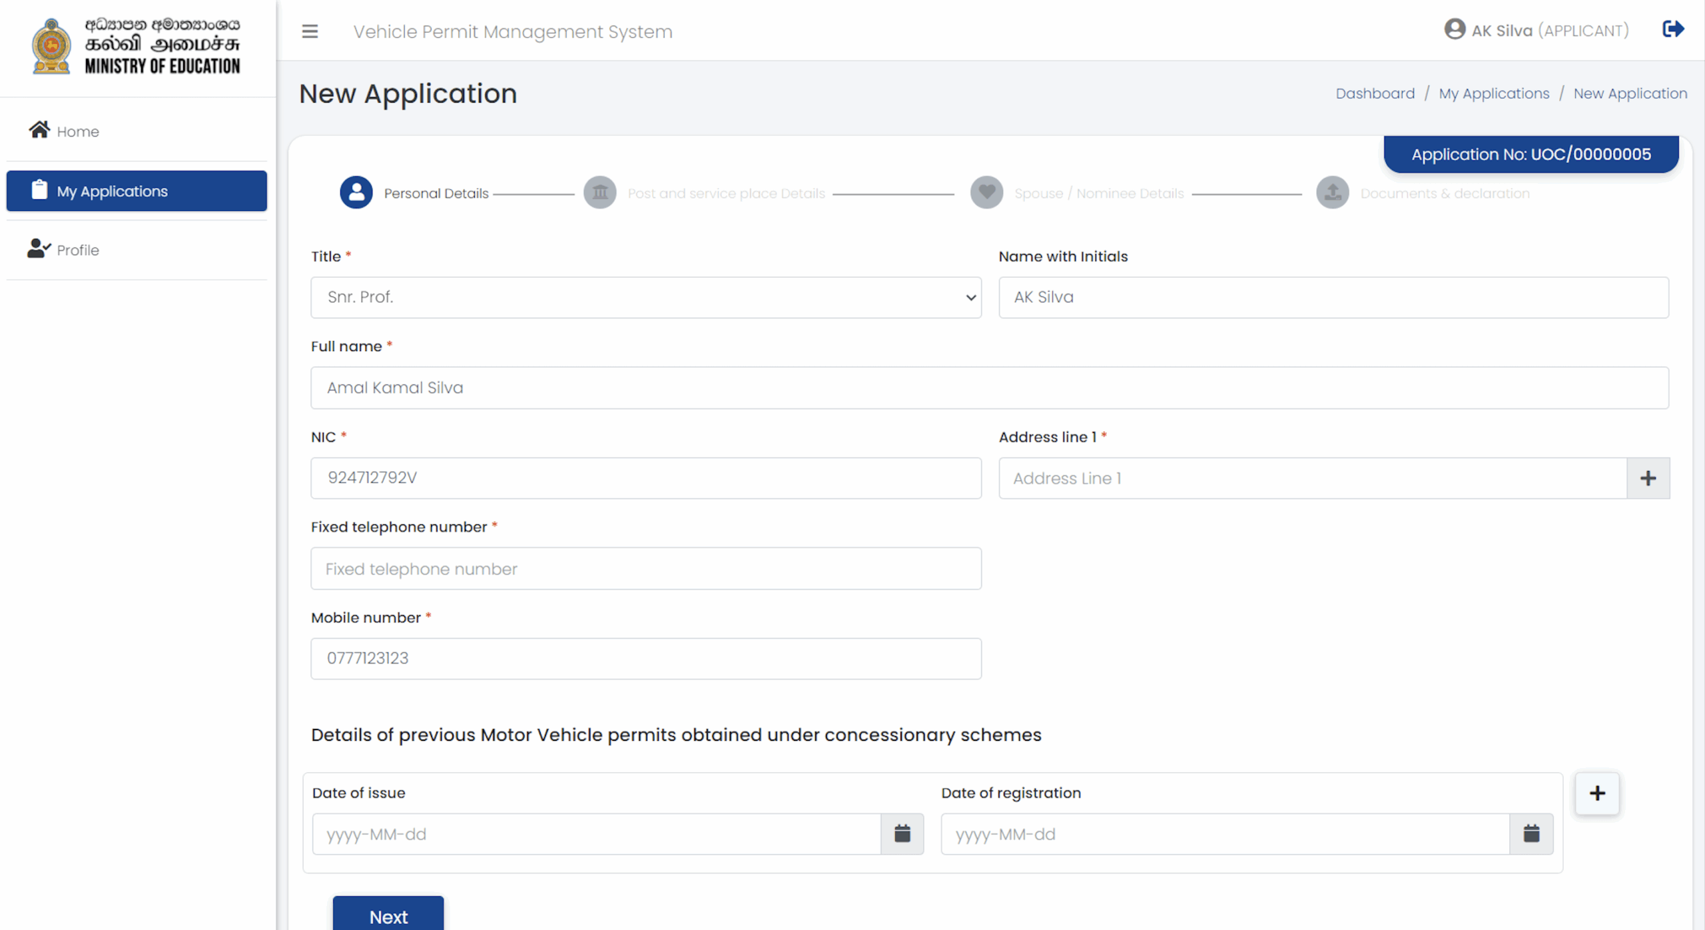Open the Date of registration calendar picker

(x=1531, y=833)
